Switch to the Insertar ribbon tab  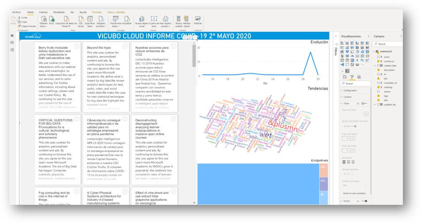point(43,12)
